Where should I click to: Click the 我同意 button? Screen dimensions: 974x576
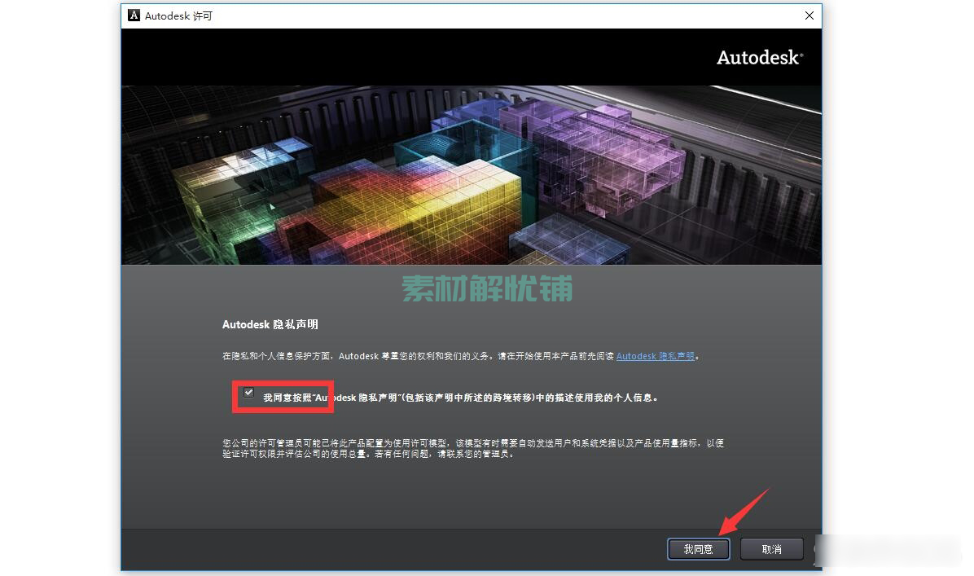click(698, 549)
